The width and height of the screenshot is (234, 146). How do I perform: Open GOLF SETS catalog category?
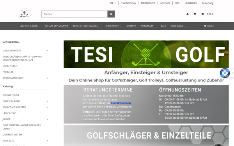coord(8,141)
